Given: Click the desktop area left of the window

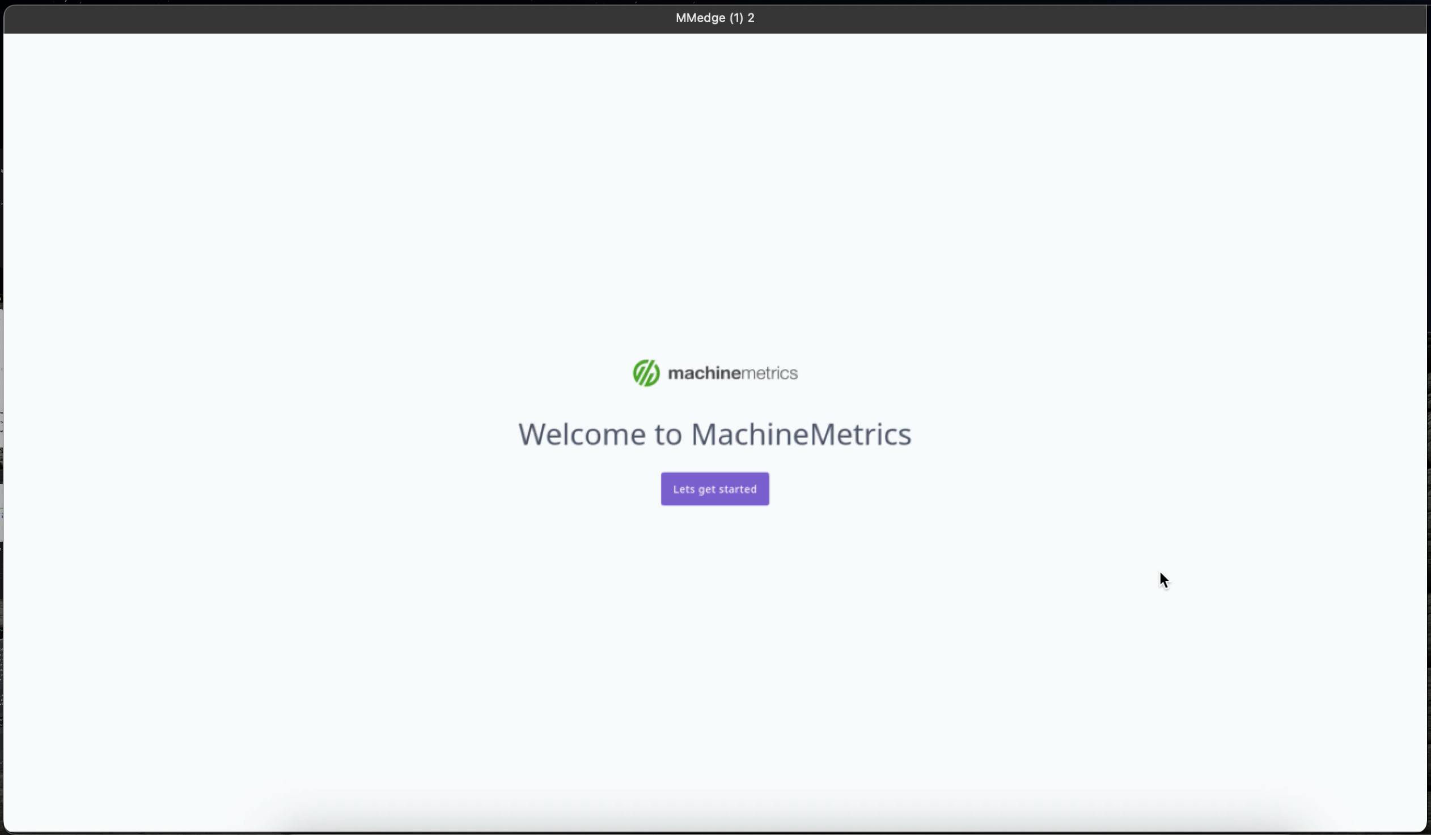Looking at the screenshot, I should click(2, 397).
